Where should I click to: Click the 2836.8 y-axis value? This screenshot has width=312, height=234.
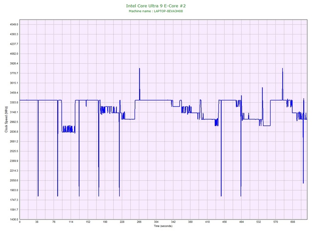[x=14, y=132]
